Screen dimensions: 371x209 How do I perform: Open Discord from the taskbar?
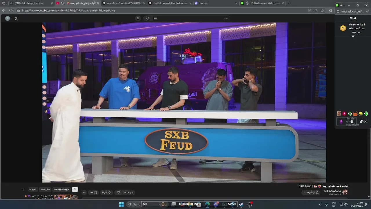[216, 204]
